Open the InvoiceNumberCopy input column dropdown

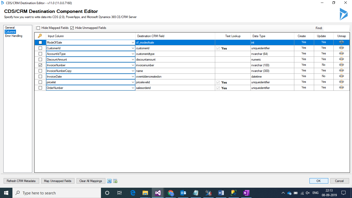coord(133,71)
